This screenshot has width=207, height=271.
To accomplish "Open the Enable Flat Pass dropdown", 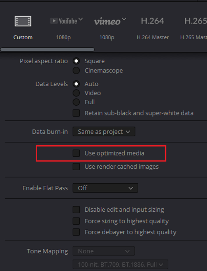I will click(105, 188).
